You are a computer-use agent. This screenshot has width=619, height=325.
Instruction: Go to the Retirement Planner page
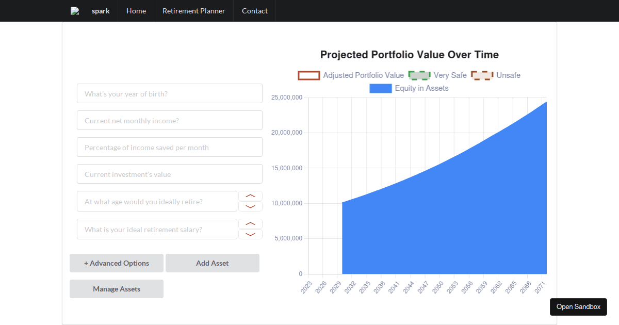tap(193, 11)
